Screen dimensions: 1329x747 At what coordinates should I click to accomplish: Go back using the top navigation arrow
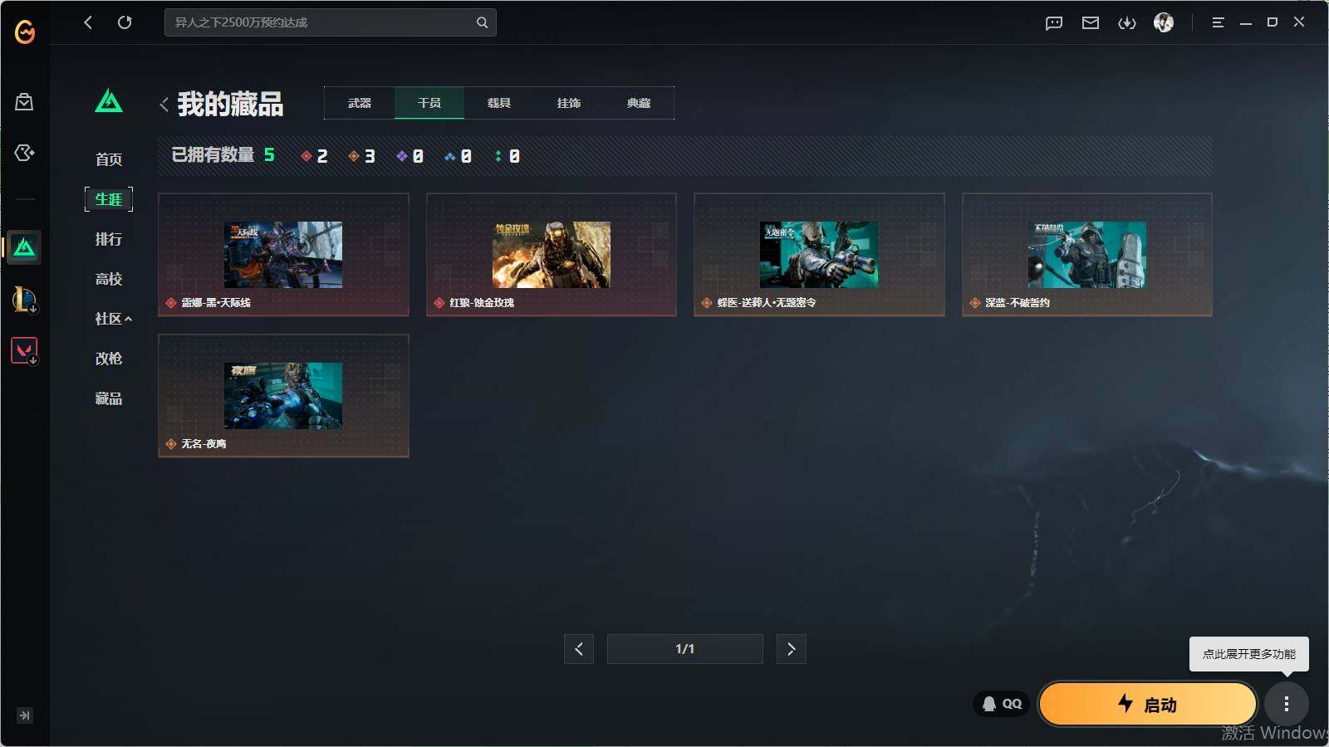tap(88, 22)
